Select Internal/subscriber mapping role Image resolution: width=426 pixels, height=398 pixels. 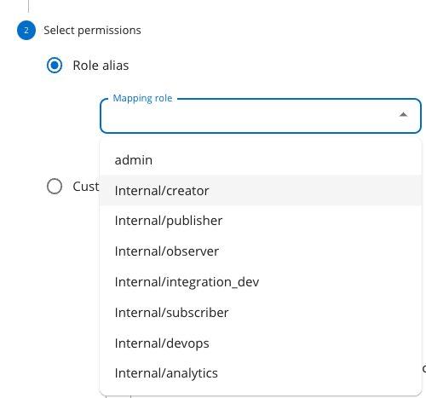tap(261, 313)
